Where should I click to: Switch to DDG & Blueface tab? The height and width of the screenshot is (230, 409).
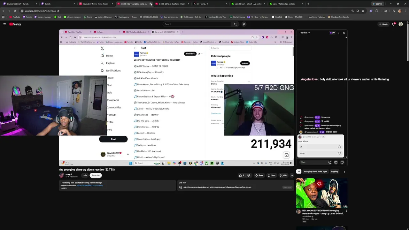pyautogui.click(x=172, y=4)
